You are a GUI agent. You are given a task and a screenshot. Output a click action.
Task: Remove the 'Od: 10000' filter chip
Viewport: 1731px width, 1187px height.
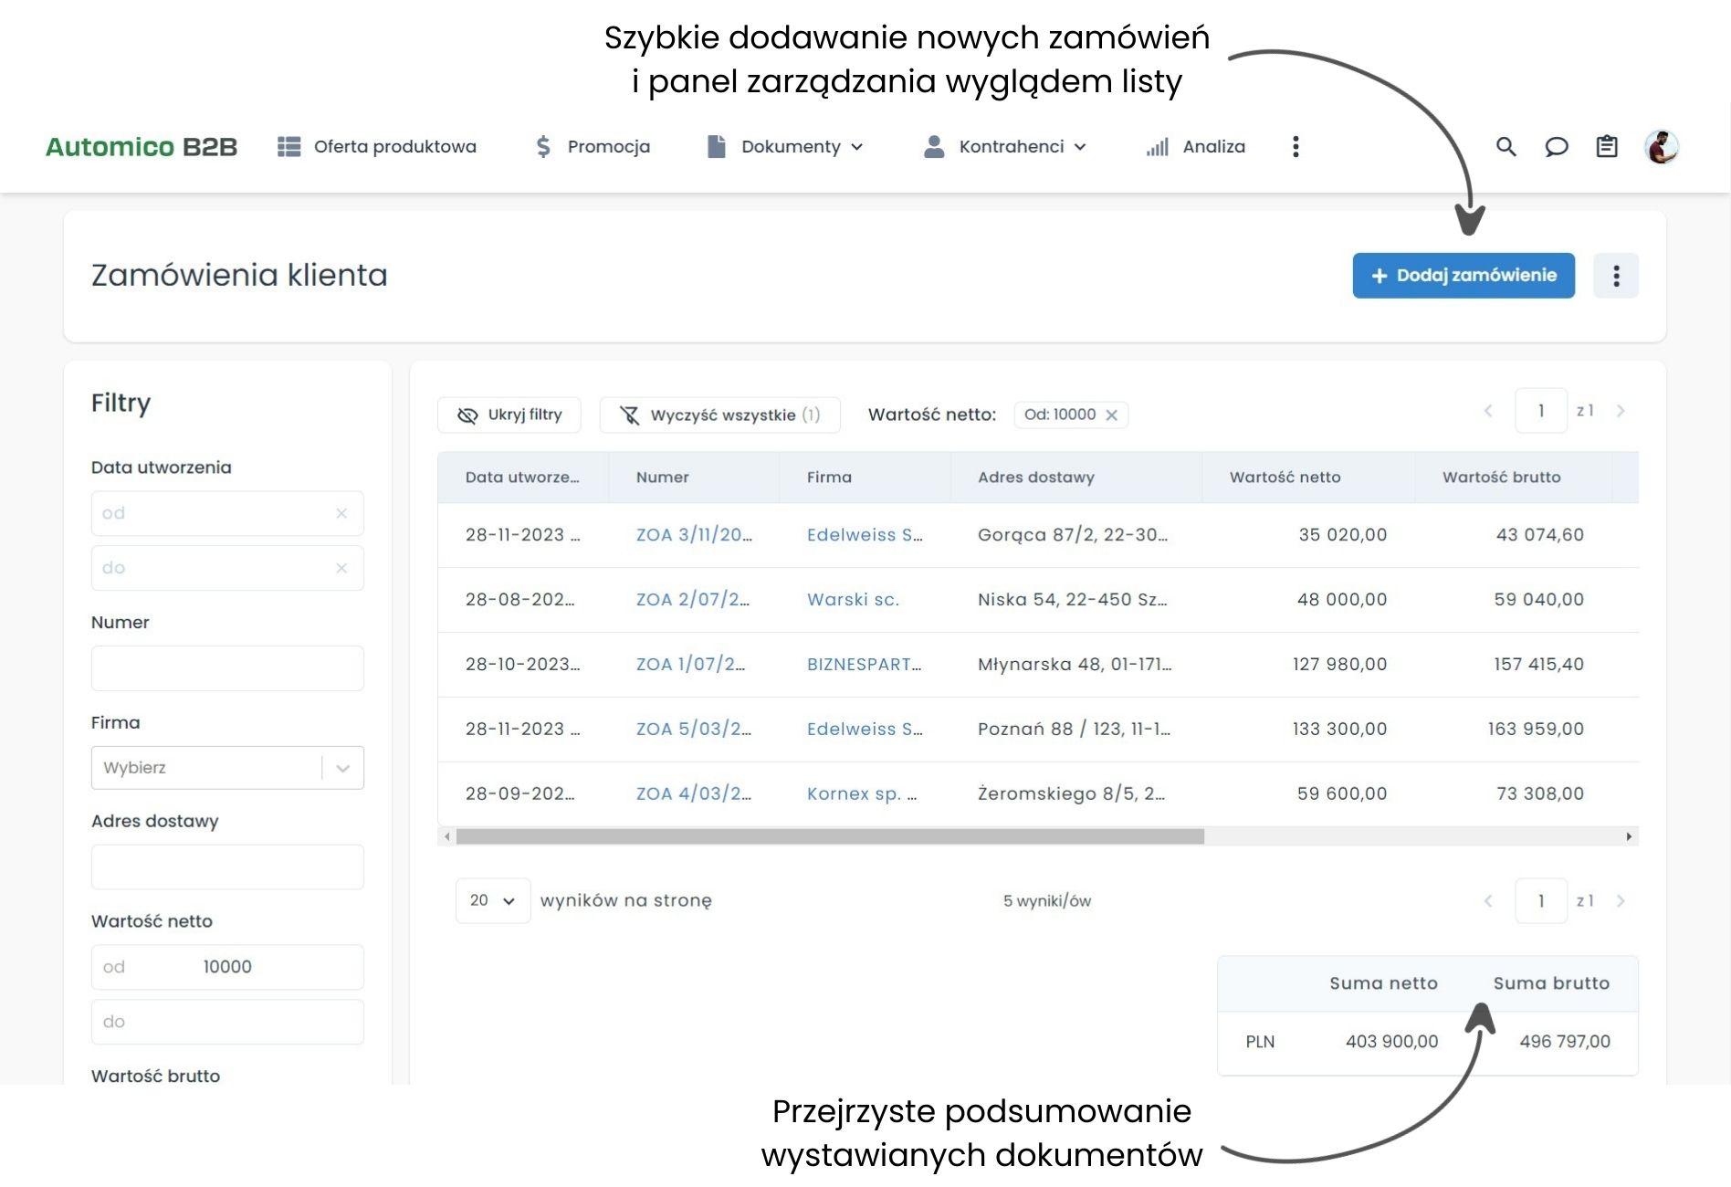[1111, 415]
